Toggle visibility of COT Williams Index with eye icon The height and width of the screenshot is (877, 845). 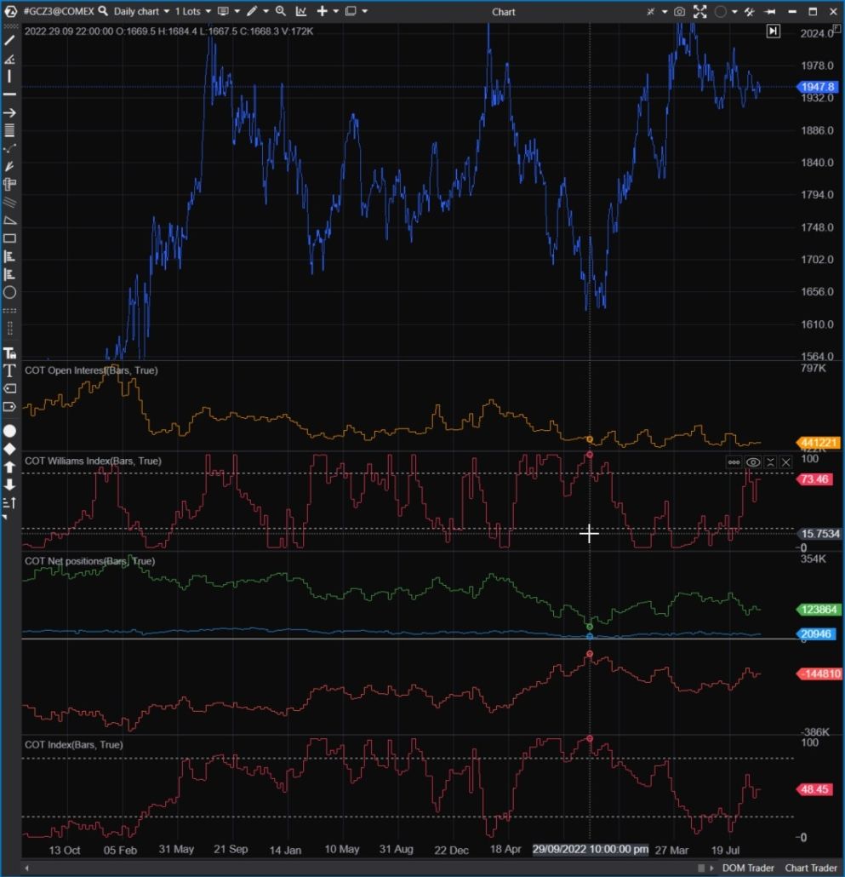point(752,462)
